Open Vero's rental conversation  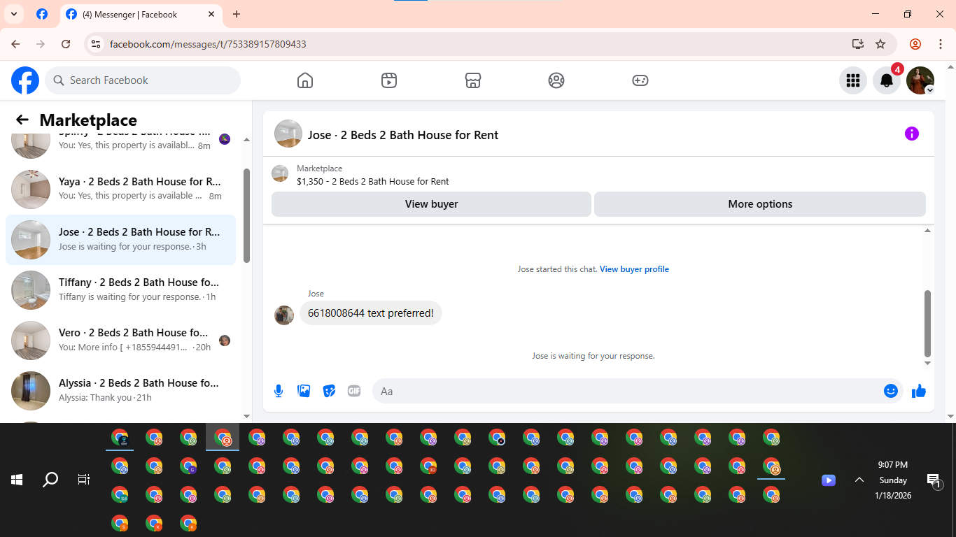[120, 340]
